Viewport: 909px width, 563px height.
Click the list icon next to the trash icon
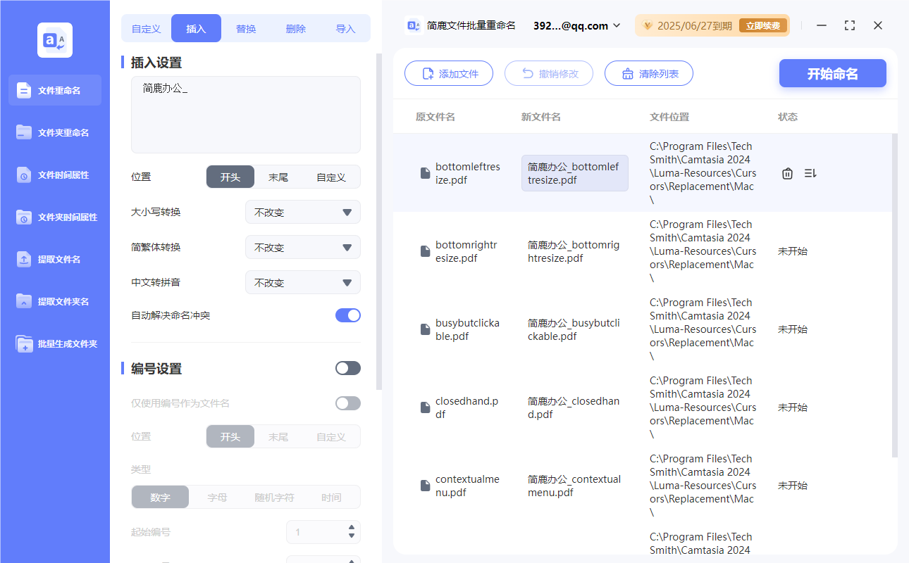pos(810,172)
